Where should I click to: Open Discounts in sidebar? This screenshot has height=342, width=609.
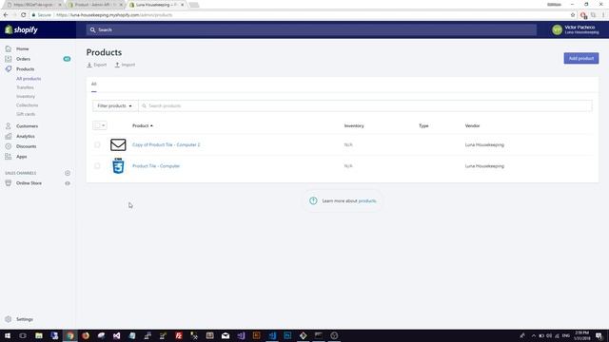(x=27, y=146)
